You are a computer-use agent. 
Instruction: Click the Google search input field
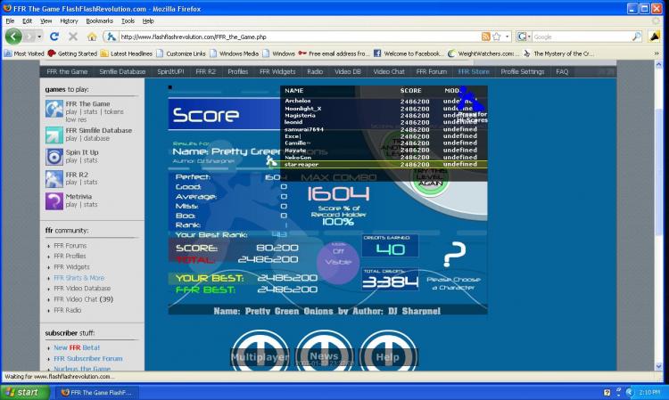point(582,37)
